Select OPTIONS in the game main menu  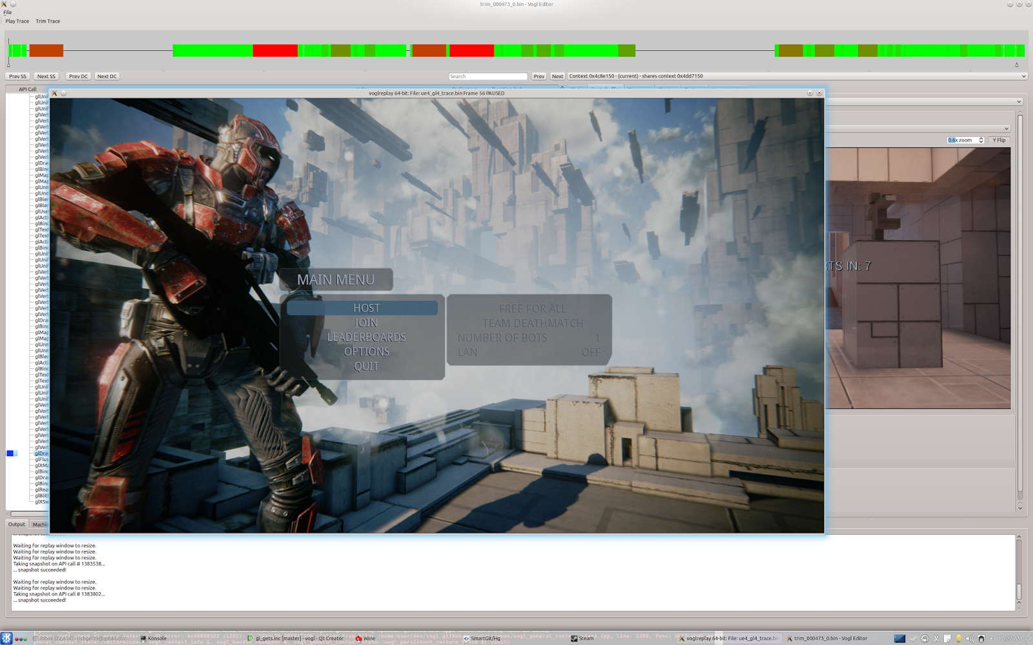(366, 352)
